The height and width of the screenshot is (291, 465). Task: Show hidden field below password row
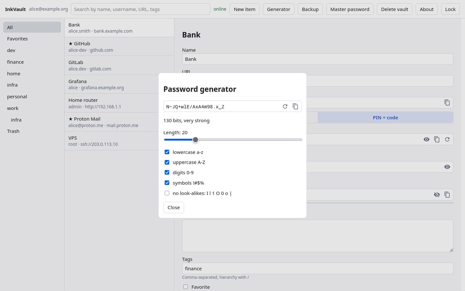[x=447, y=167]
